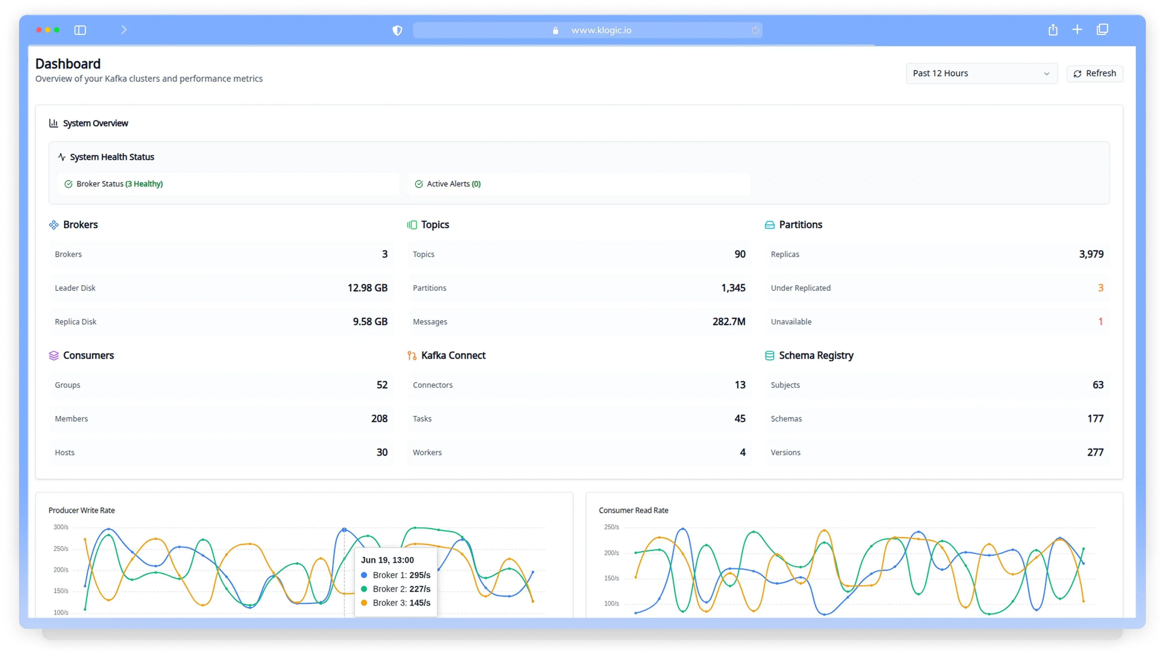Click the Unavailable value 1
The image size is (1165, 656).
pos(1100,322)
